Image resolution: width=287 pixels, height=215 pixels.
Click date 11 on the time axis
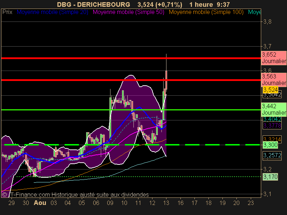(138, 203)
